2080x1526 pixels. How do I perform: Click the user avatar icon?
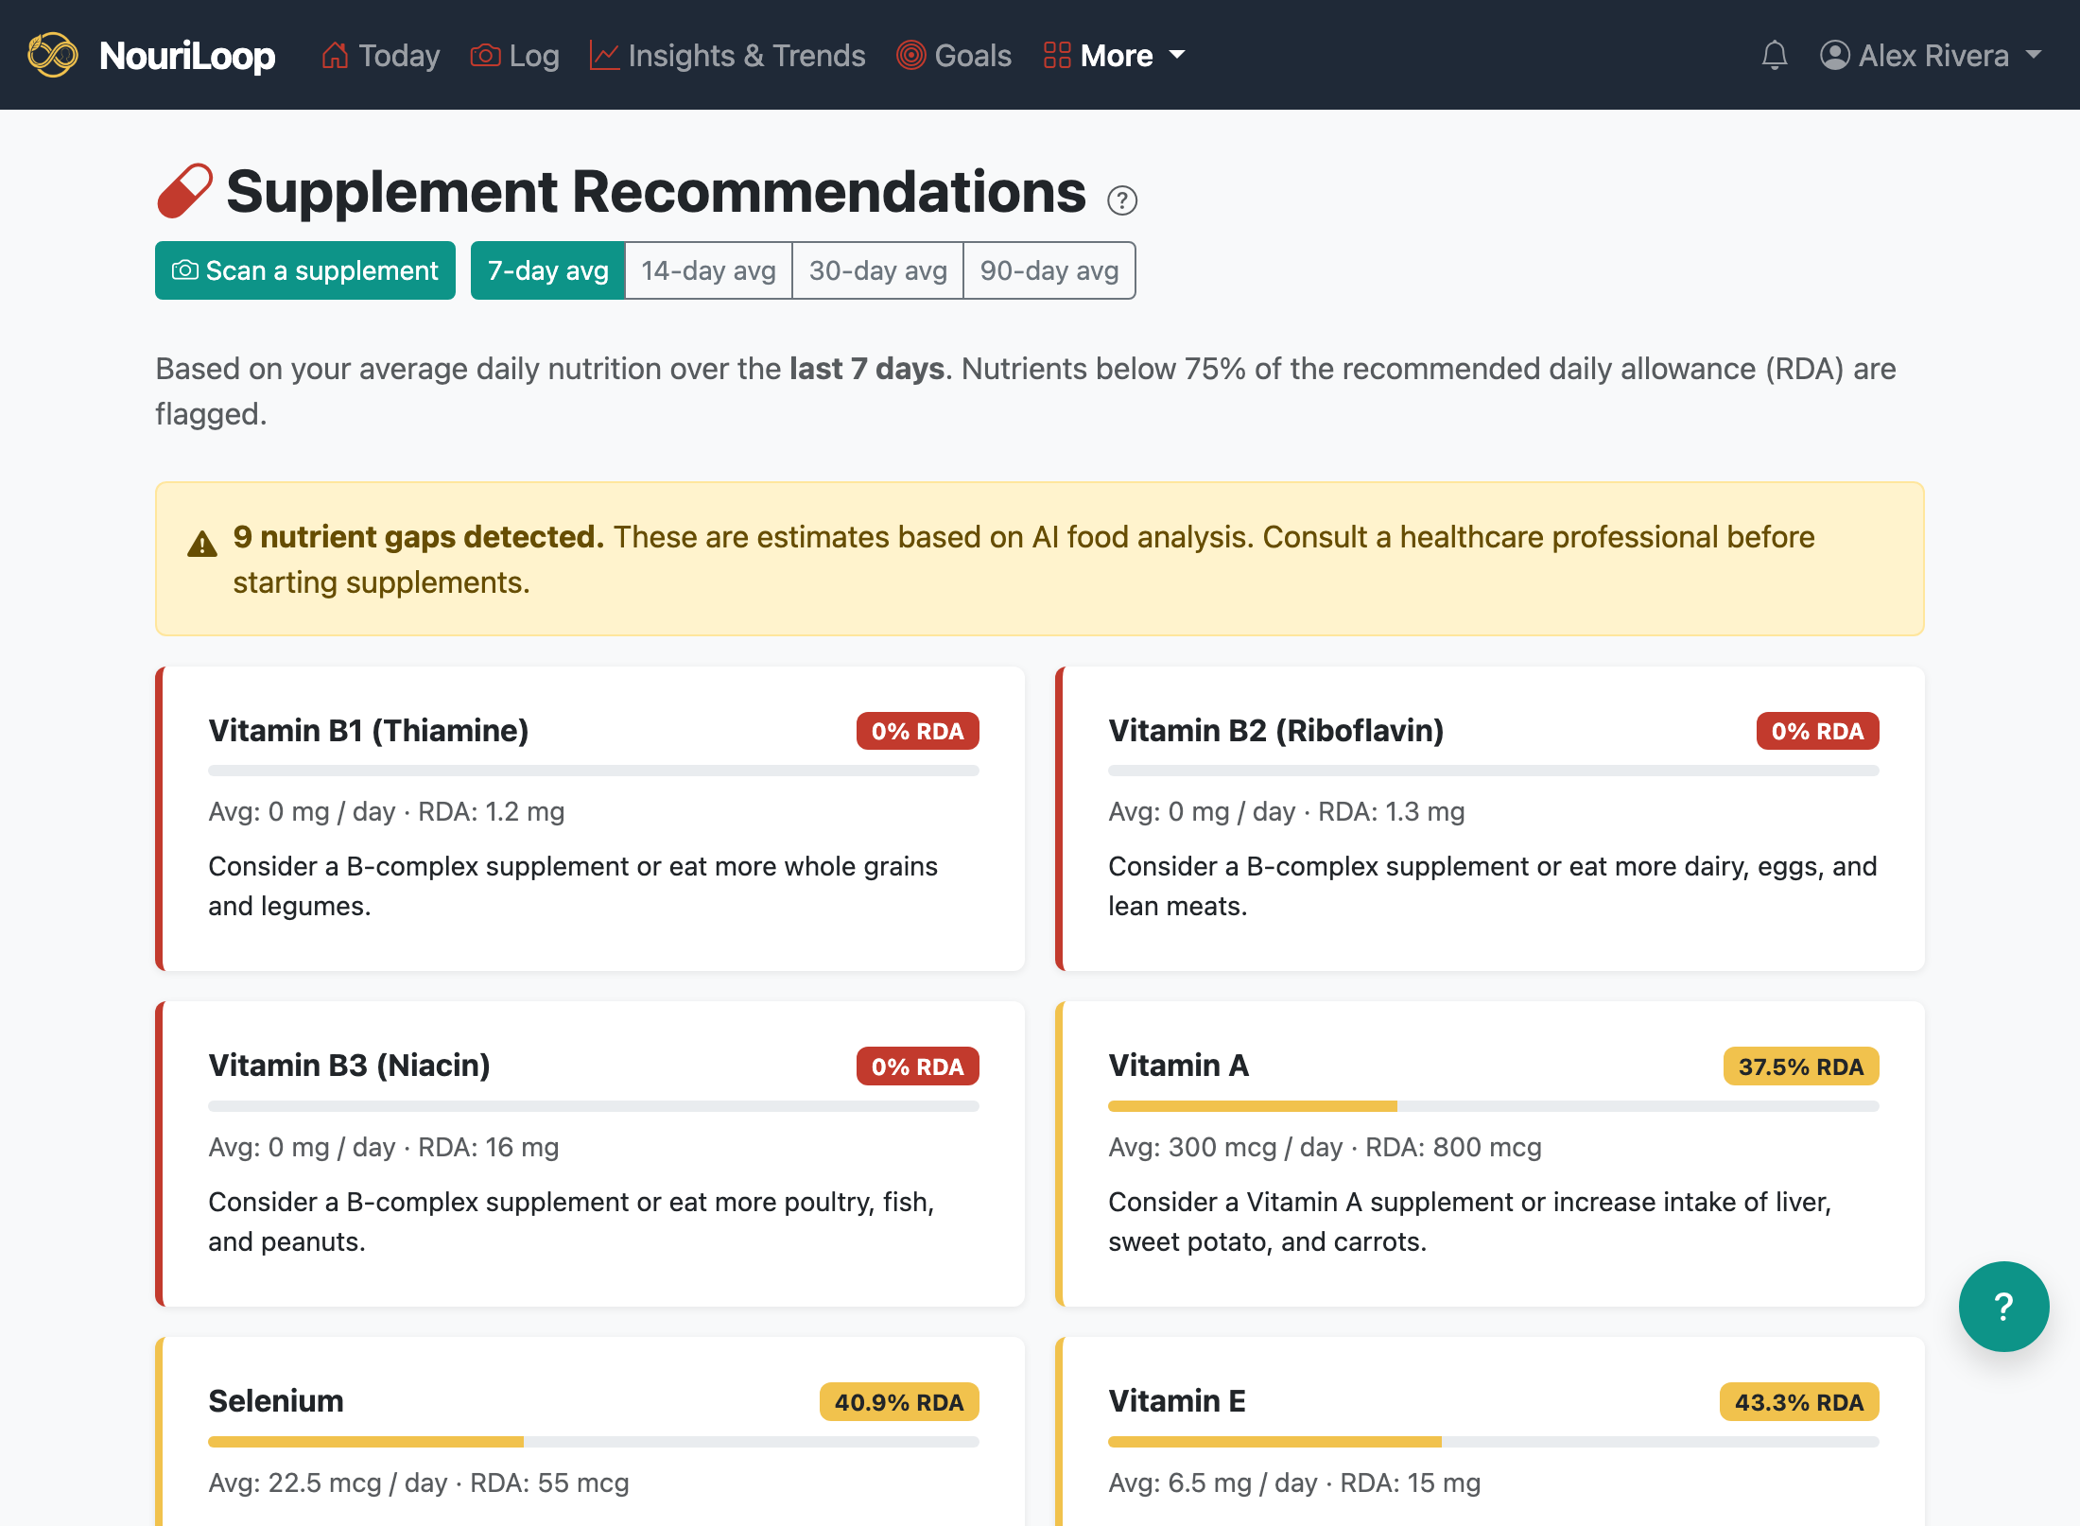(x=1834, y=55)
